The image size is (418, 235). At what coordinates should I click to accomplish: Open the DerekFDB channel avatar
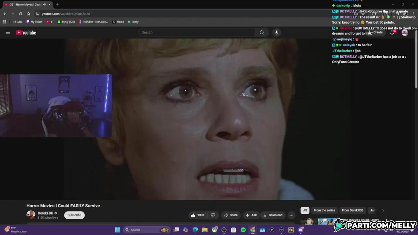[x=31, y=215]
